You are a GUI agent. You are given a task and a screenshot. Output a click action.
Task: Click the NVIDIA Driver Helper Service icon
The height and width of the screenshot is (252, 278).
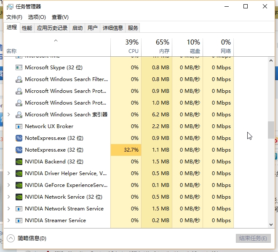click(x=19, y=173)
